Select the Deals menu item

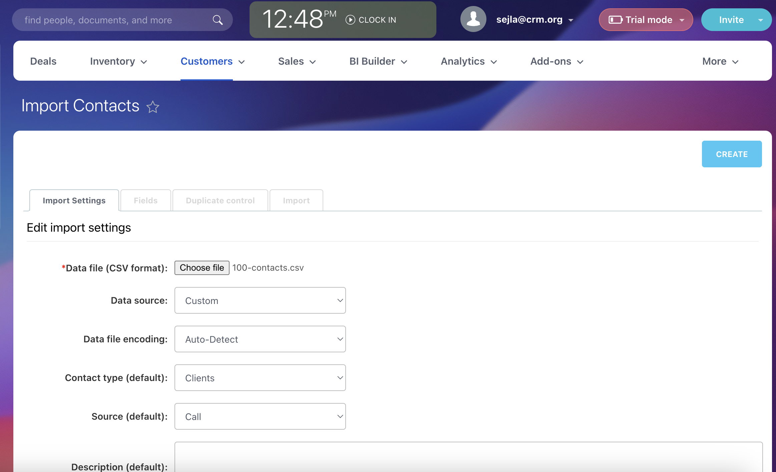pyautogui.click(x=43, y=61)
